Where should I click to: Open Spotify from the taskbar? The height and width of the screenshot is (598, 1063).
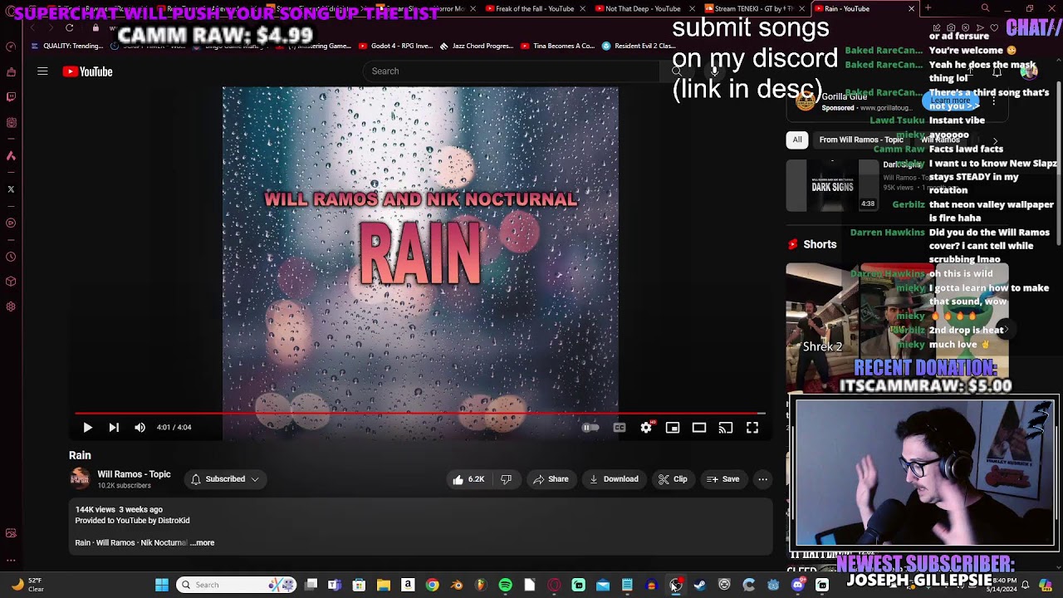(505, 585)
